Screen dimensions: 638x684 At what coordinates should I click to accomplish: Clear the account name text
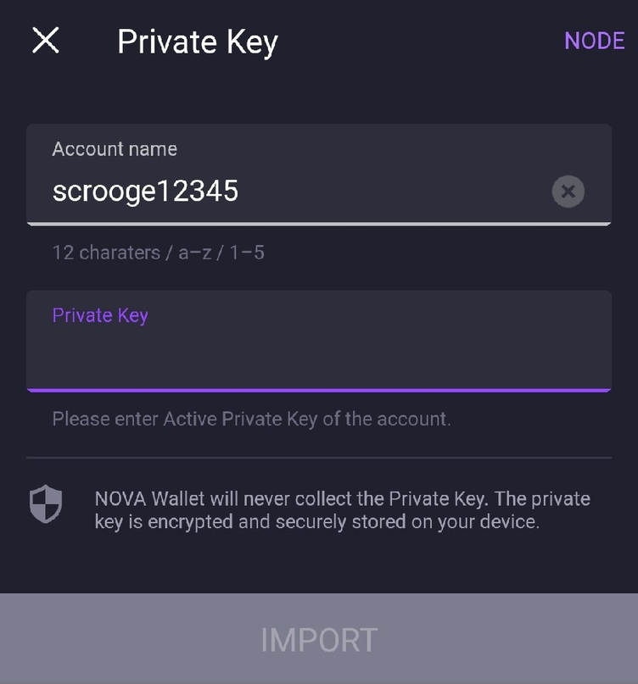568,192
